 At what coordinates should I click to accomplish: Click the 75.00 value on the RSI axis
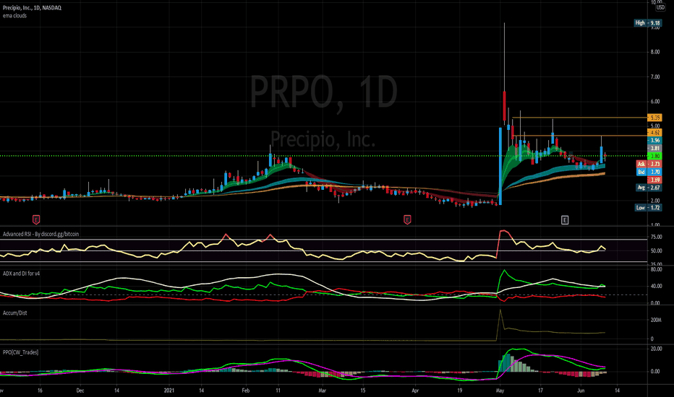click(657, 237)
